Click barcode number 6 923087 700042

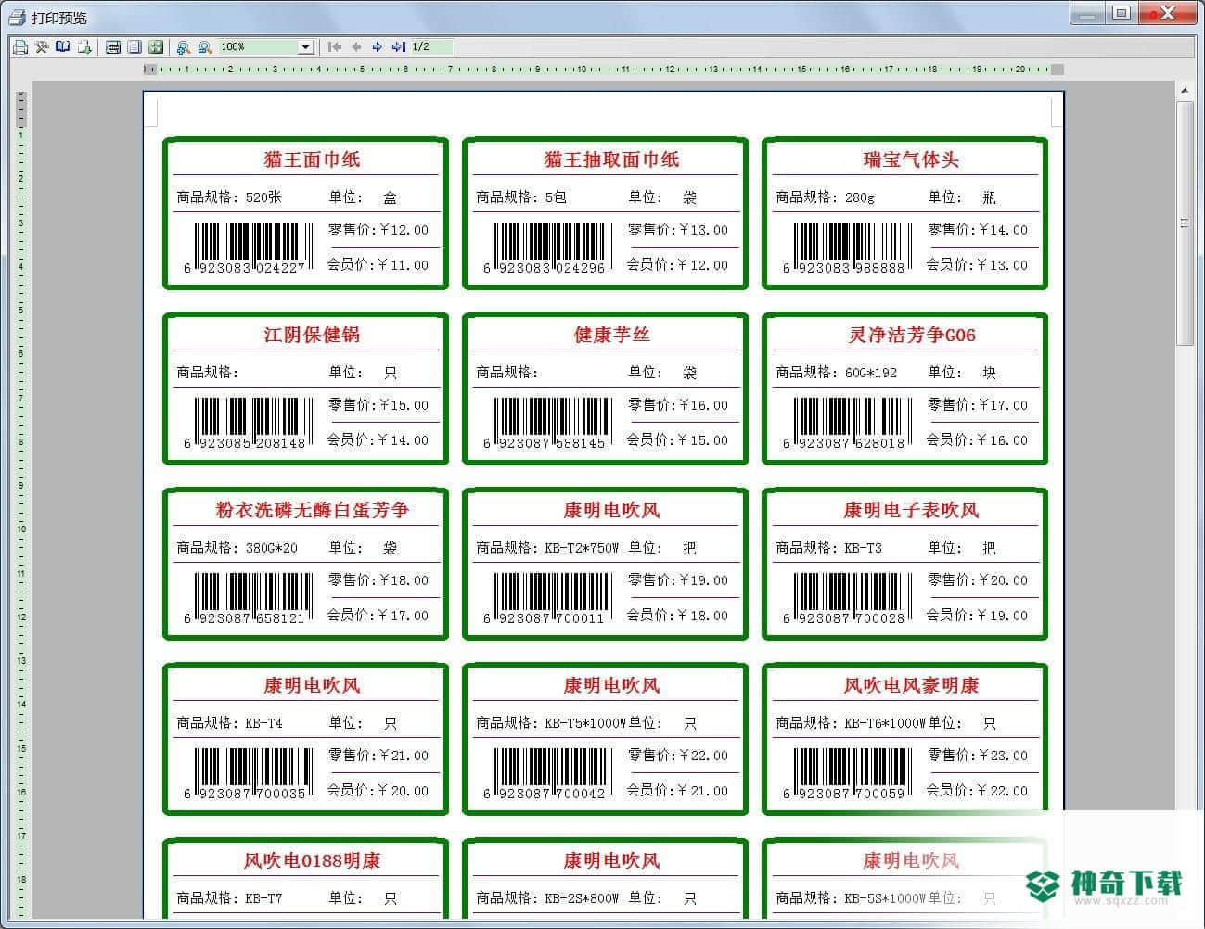click(544, 794)
